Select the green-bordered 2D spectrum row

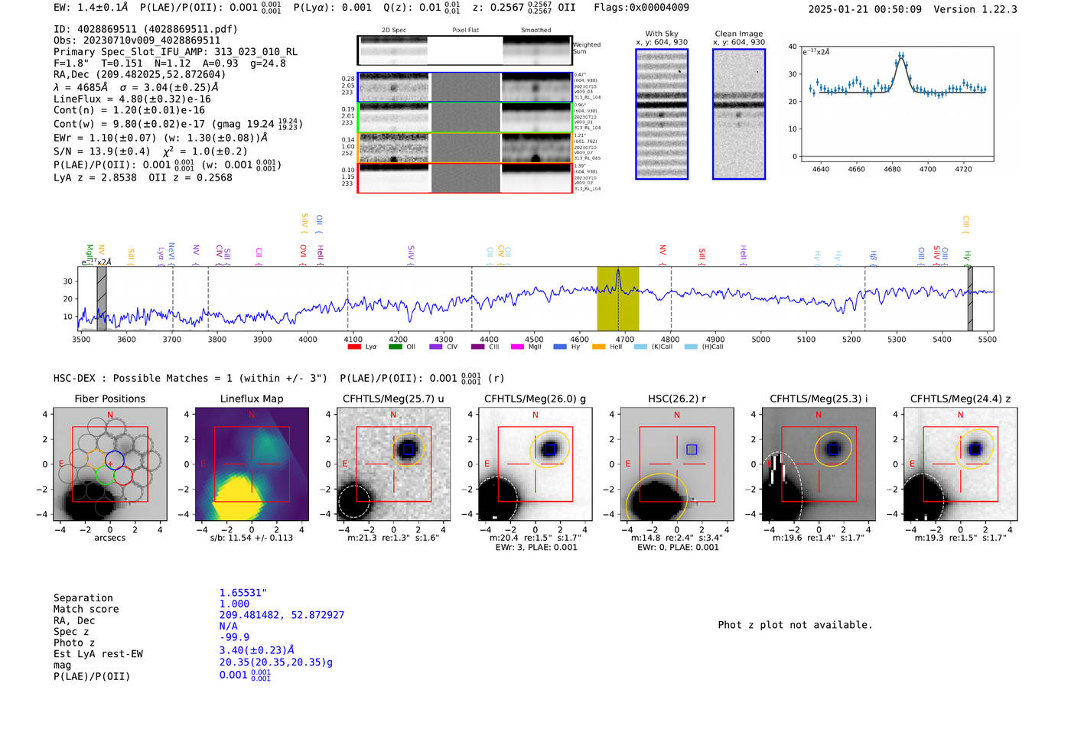coord(464,118)
